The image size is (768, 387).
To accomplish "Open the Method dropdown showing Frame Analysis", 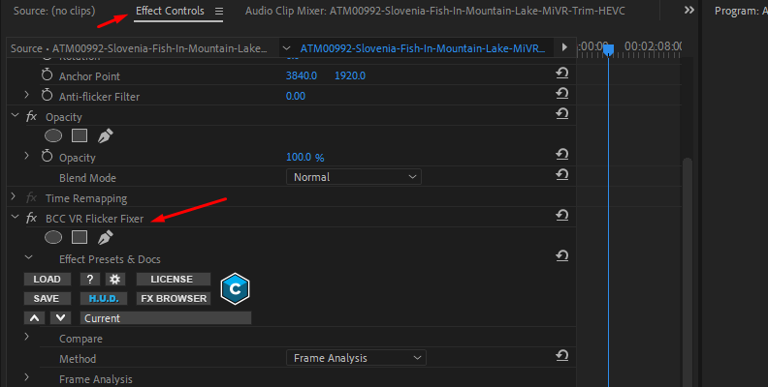I will click(x=356, y=358).
